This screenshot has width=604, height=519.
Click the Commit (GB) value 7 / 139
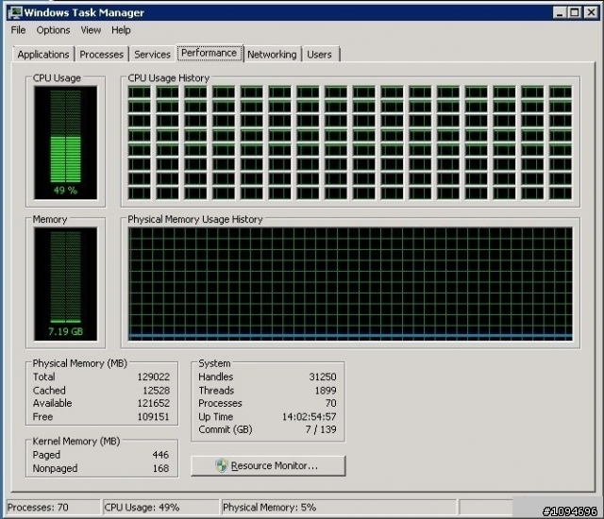pos(321,429)
